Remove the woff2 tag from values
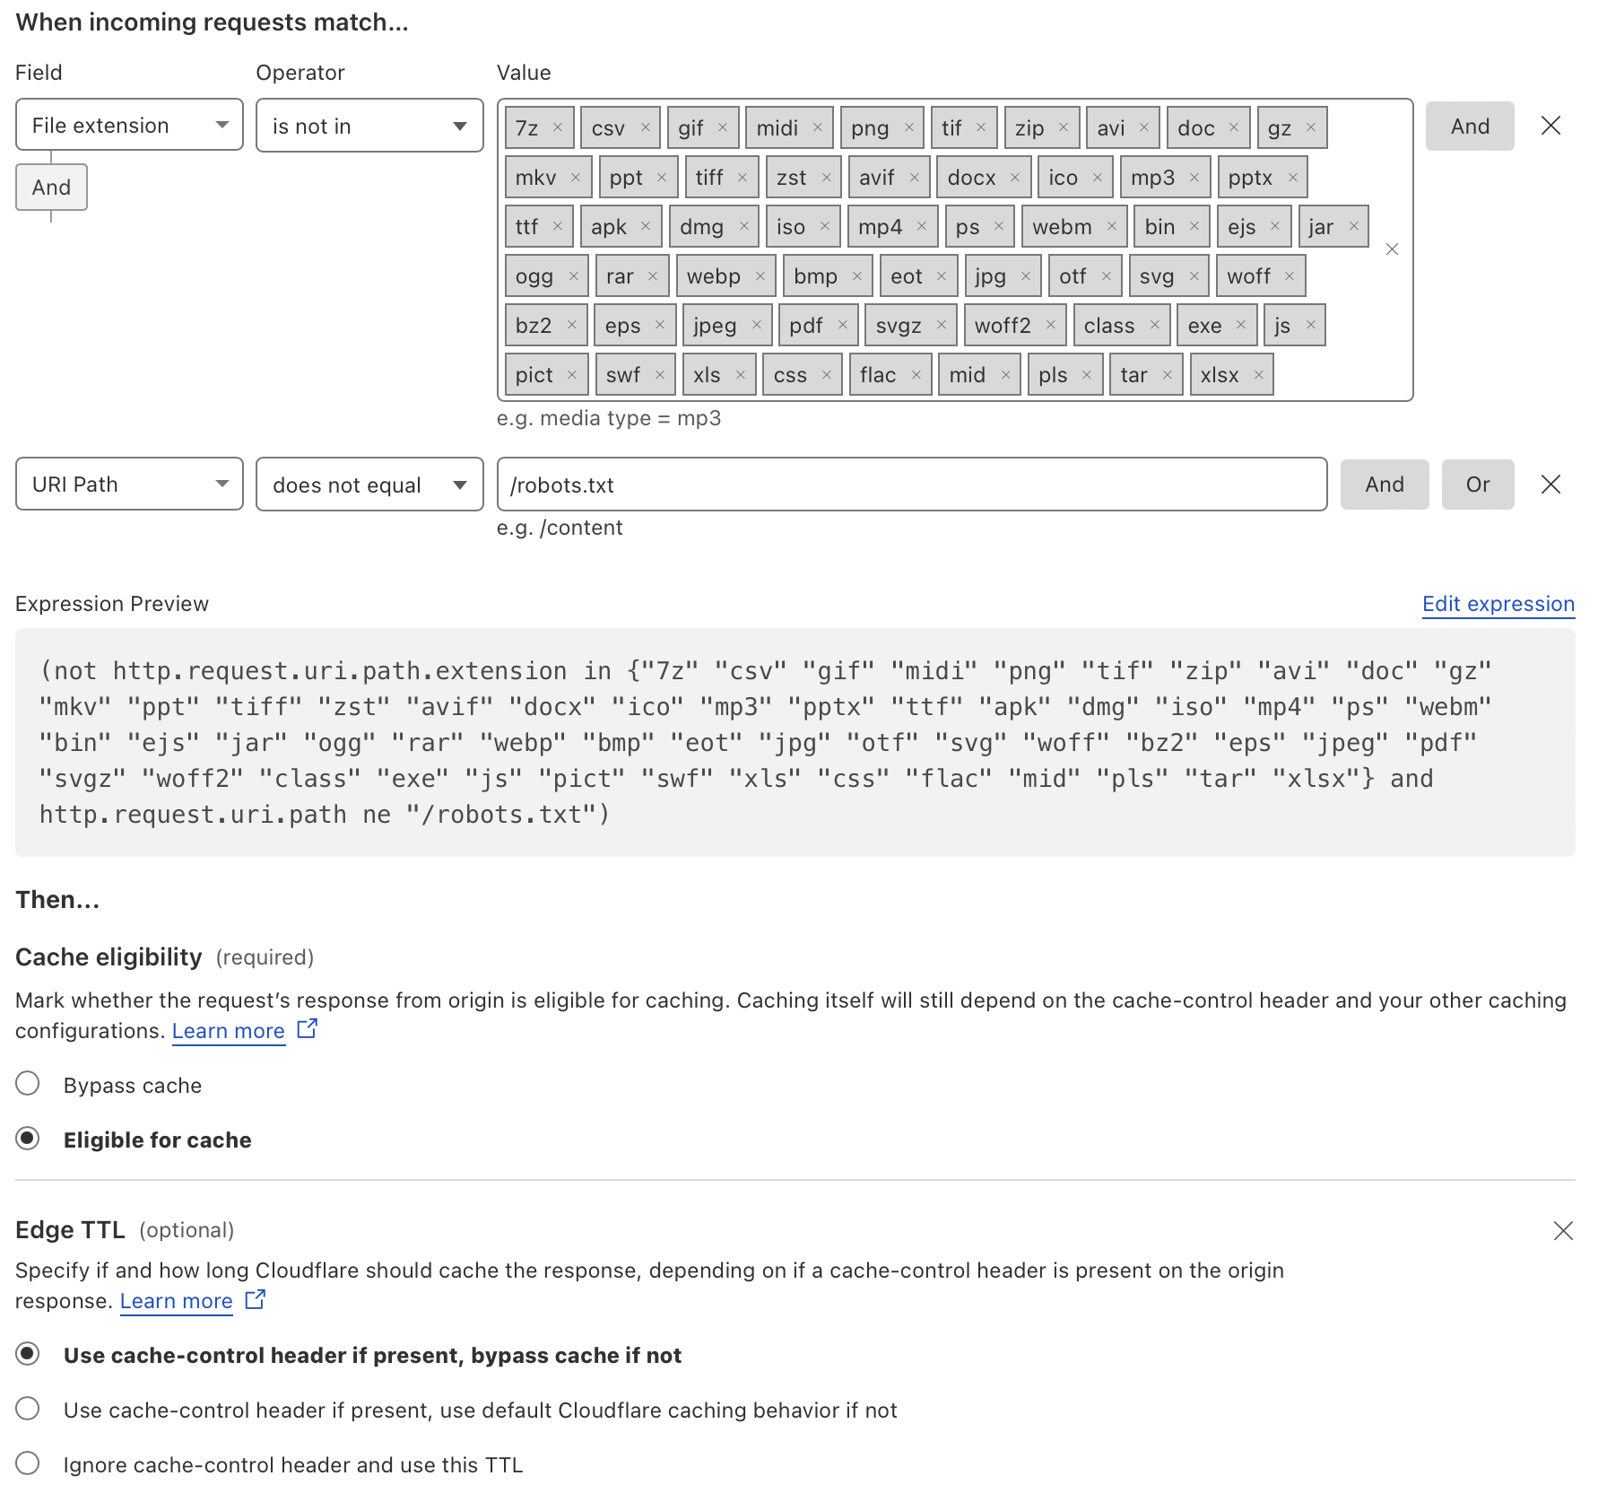Viewport: 1598px width, 1502px height. 1050,326
